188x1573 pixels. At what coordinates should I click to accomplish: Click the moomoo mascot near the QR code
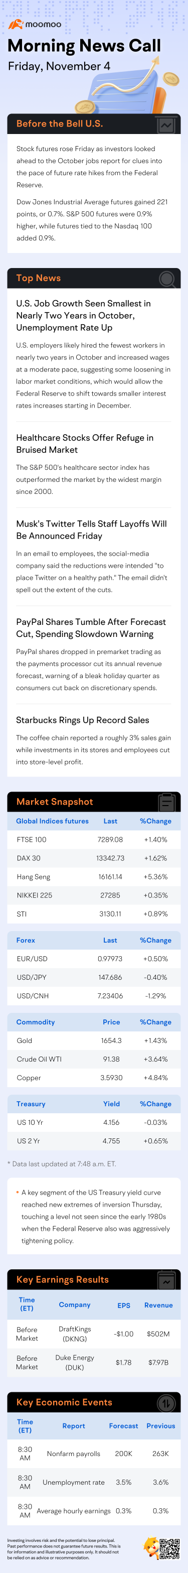151,1547
